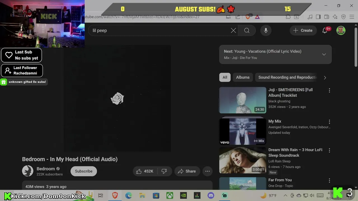
Task: Open Lofi Rain Sleep channel name
Action: (x=279, y=161)
